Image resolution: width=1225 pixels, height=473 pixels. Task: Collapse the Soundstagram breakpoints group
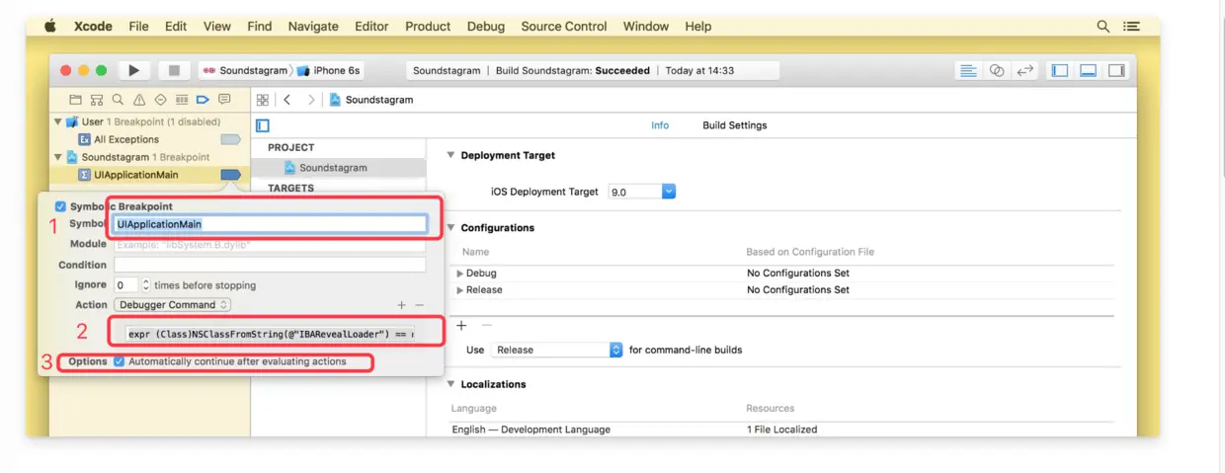pyautogui.click(x=57, y=157)
